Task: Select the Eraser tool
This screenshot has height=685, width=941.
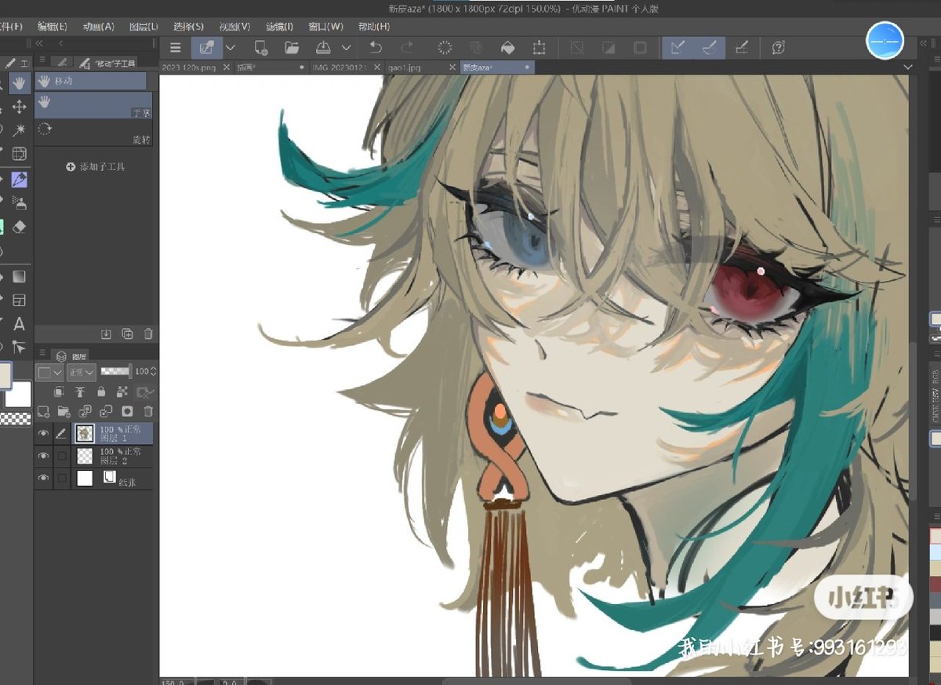Action: point(20,227)
